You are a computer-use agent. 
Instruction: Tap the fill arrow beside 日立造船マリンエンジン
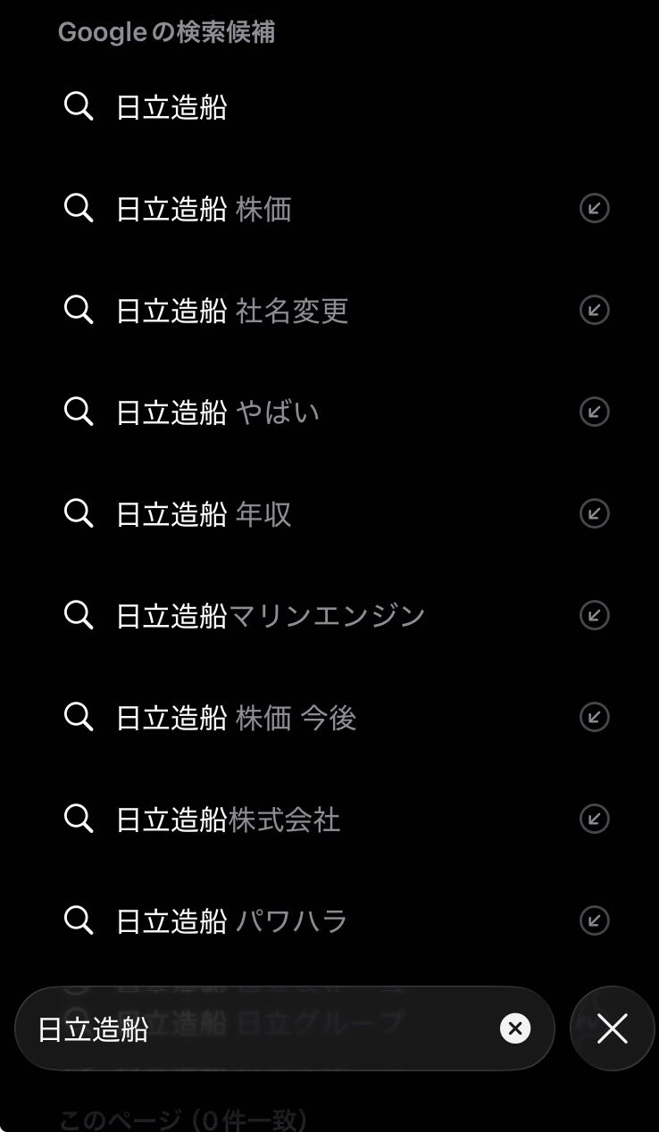click(594, 615)
